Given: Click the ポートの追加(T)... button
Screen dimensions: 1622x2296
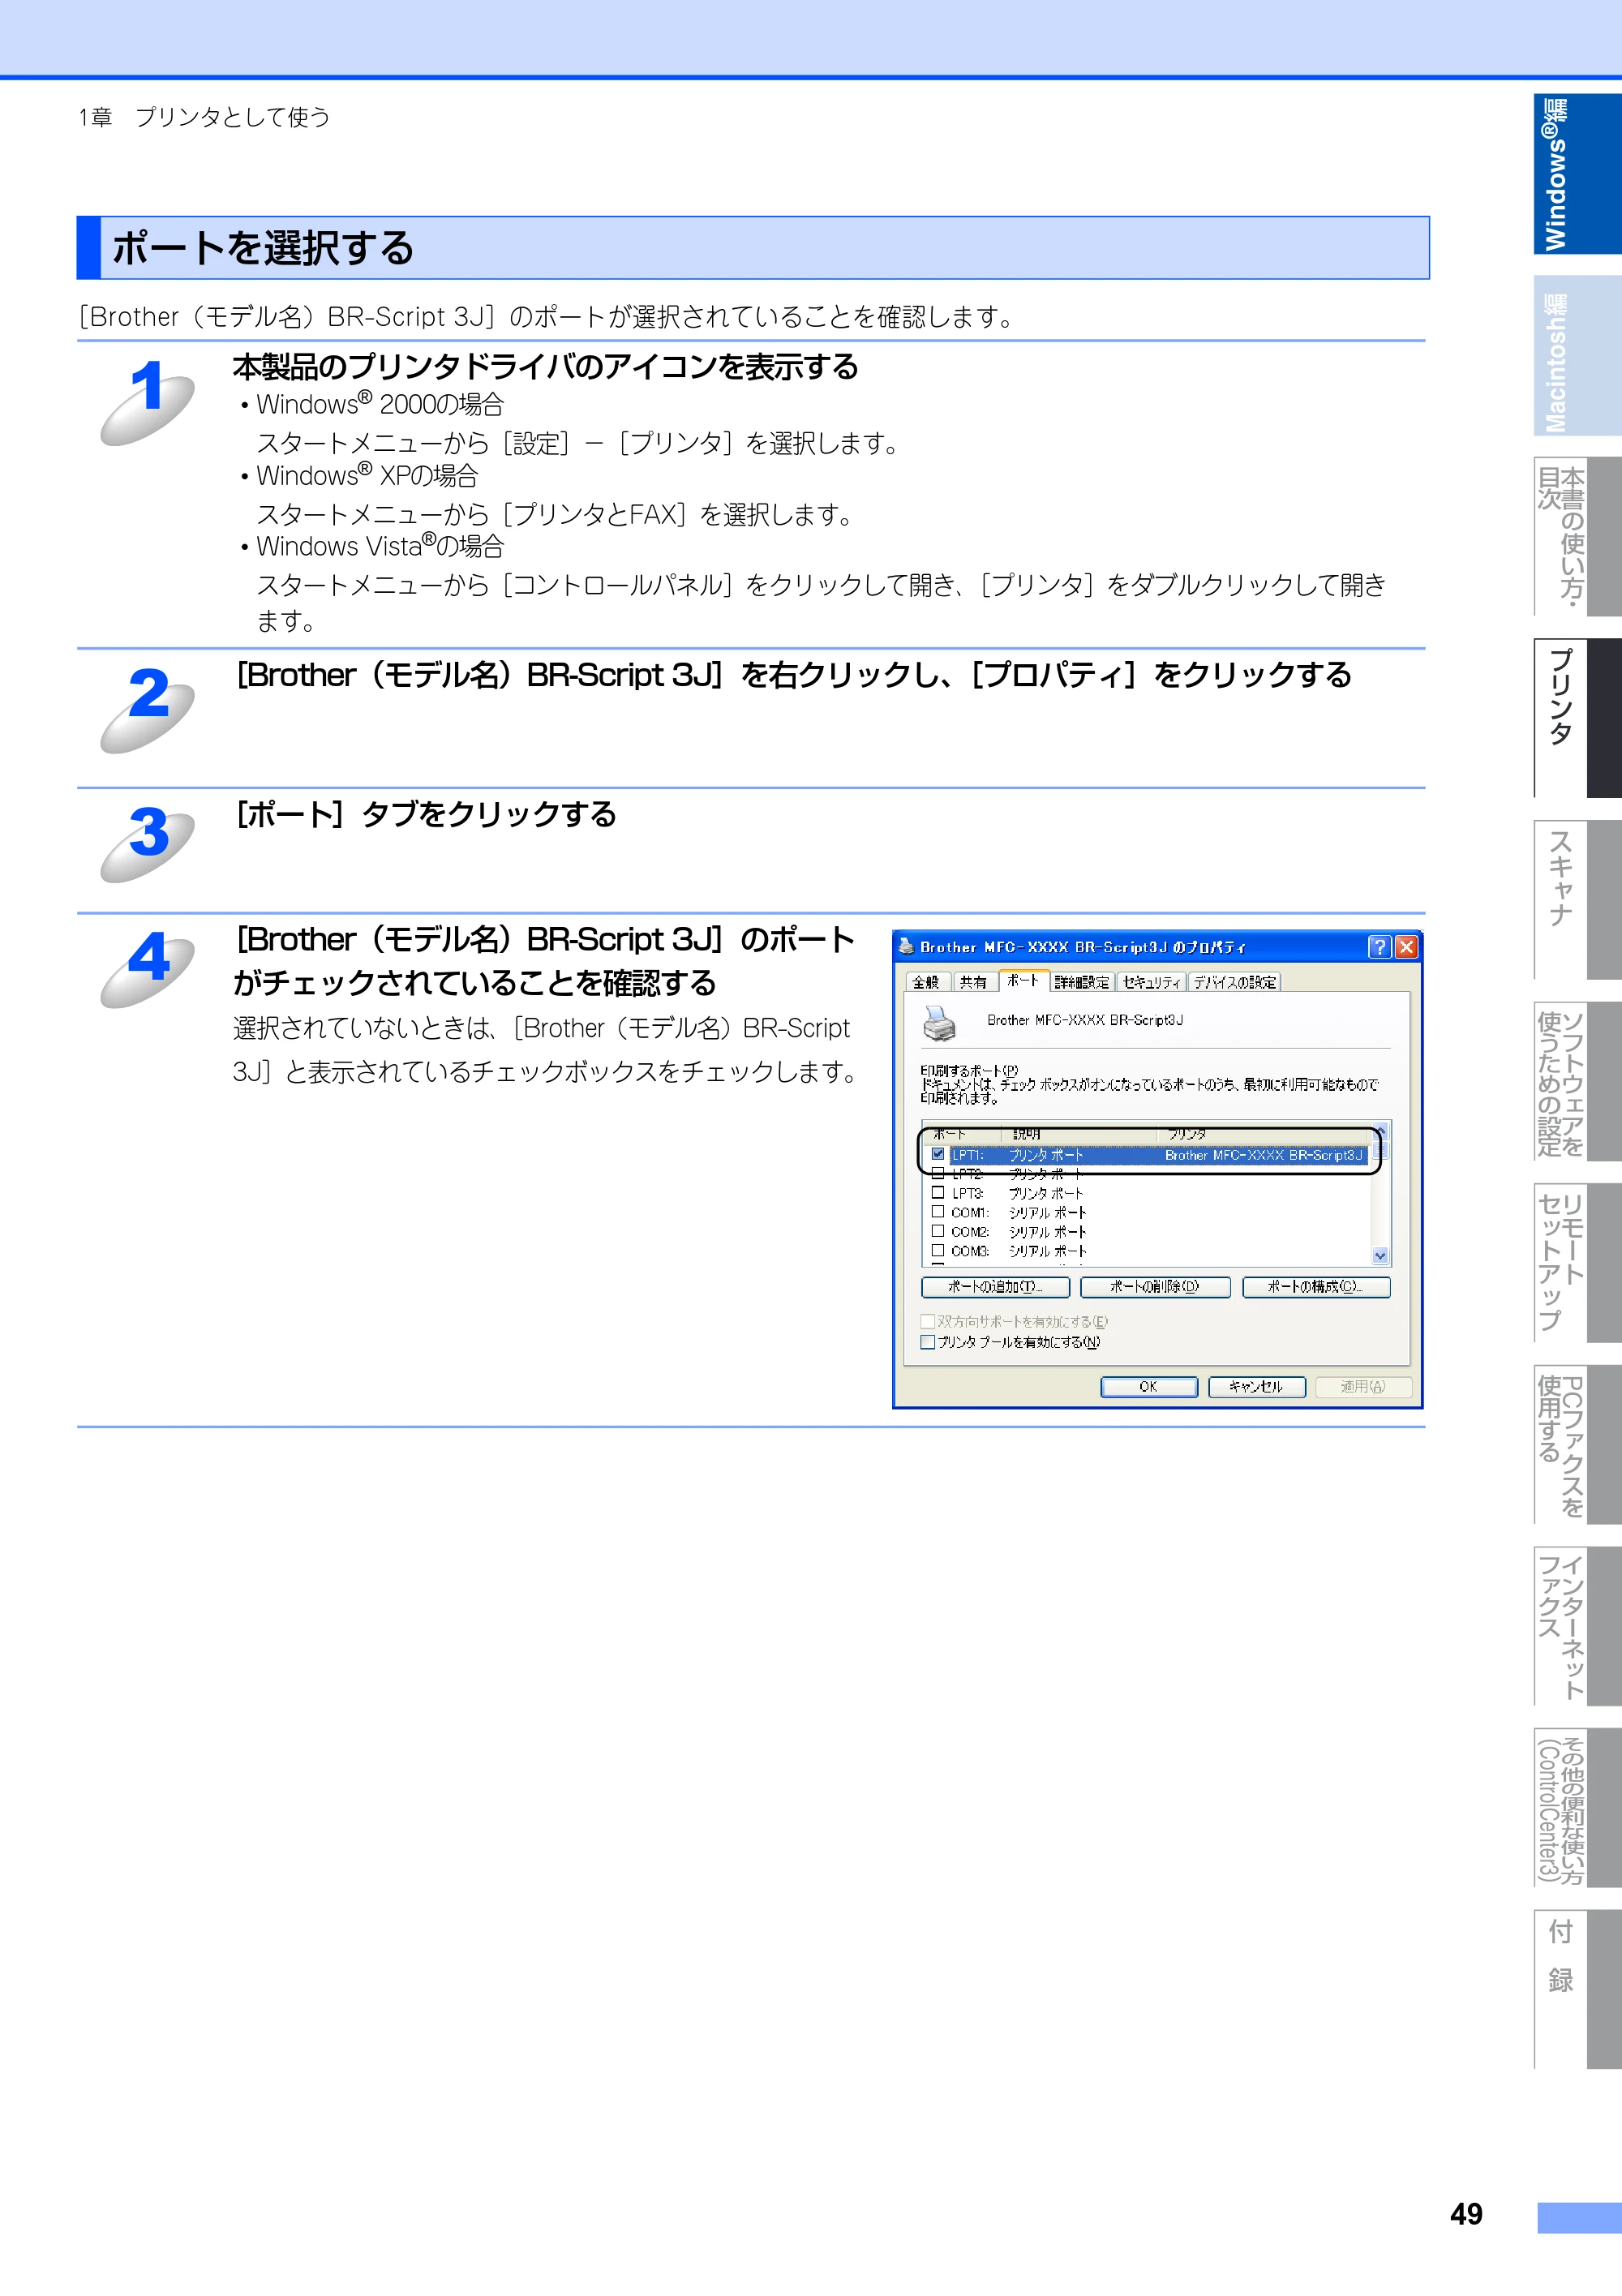Looking at the screenshot, I should coord(995,1287).
